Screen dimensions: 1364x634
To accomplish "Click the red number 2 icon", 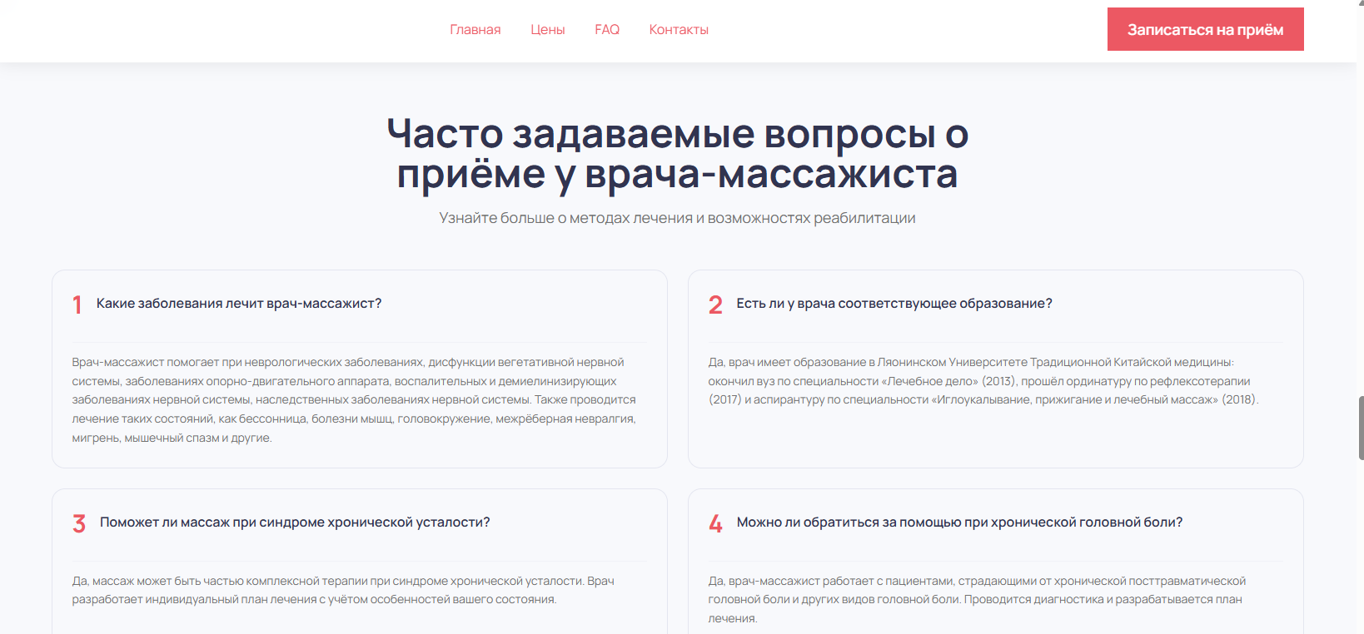I will point(715,305).
